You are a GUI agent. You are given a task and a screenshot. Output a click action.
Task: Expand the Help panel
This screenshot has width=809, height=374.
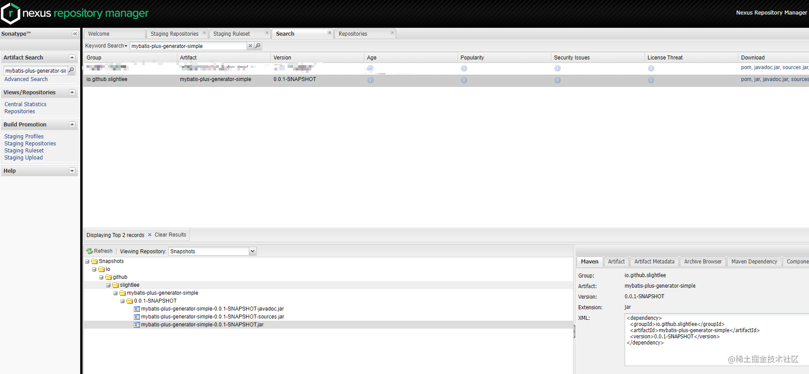pyautogui.click(x=72, y=171)
